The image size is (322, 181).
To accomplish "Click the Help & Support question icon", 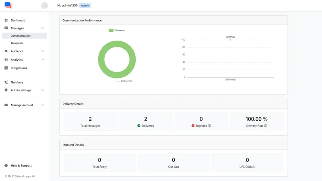I will point(6,165).
